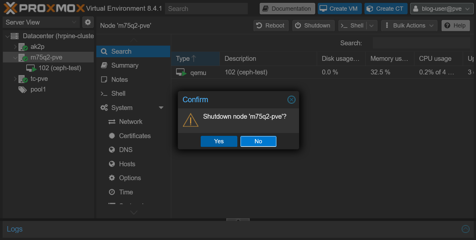Open the Summary panel
This screenshot has width=476, height=240.
pyautogui.click(x=133, y=65)
